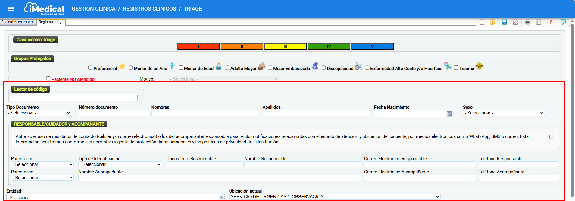This screenshot has width=575, height=201.
Task: Click the red exclamation mark icon
Action: (x=551, y=22)
